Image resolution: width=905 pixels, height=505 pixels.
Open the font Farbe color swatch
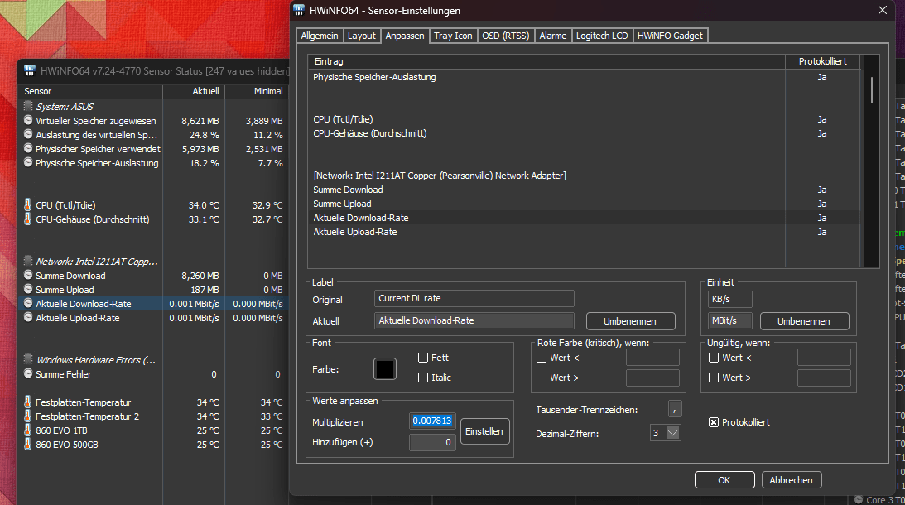click(385, 369)
